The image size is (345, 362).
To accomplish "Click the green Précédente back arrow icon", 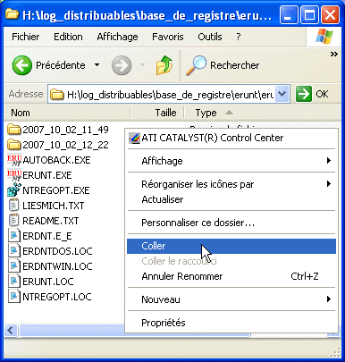I will 22,65.
